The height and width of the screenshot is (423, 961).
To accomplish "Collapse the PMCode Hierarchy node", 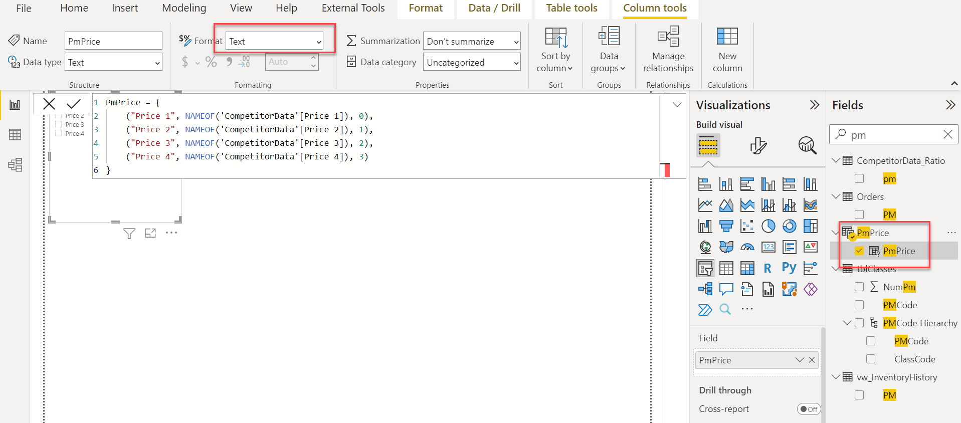I will [x=847, y=323].
